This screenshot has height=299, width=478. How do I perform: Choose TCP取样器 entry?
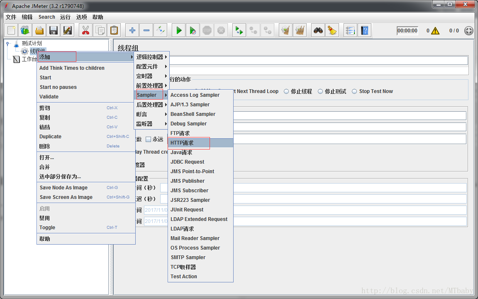tap(200, 267)
